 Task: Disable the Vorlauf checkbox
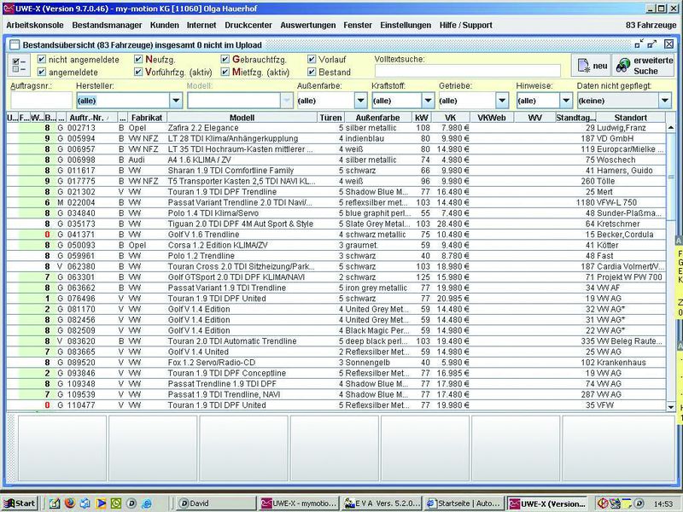click(311, 60)
